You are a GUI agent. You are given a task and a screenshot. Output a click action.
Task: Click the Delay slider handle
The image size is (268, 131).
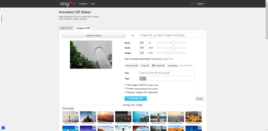pyautogui.click(x=174, y=43)
